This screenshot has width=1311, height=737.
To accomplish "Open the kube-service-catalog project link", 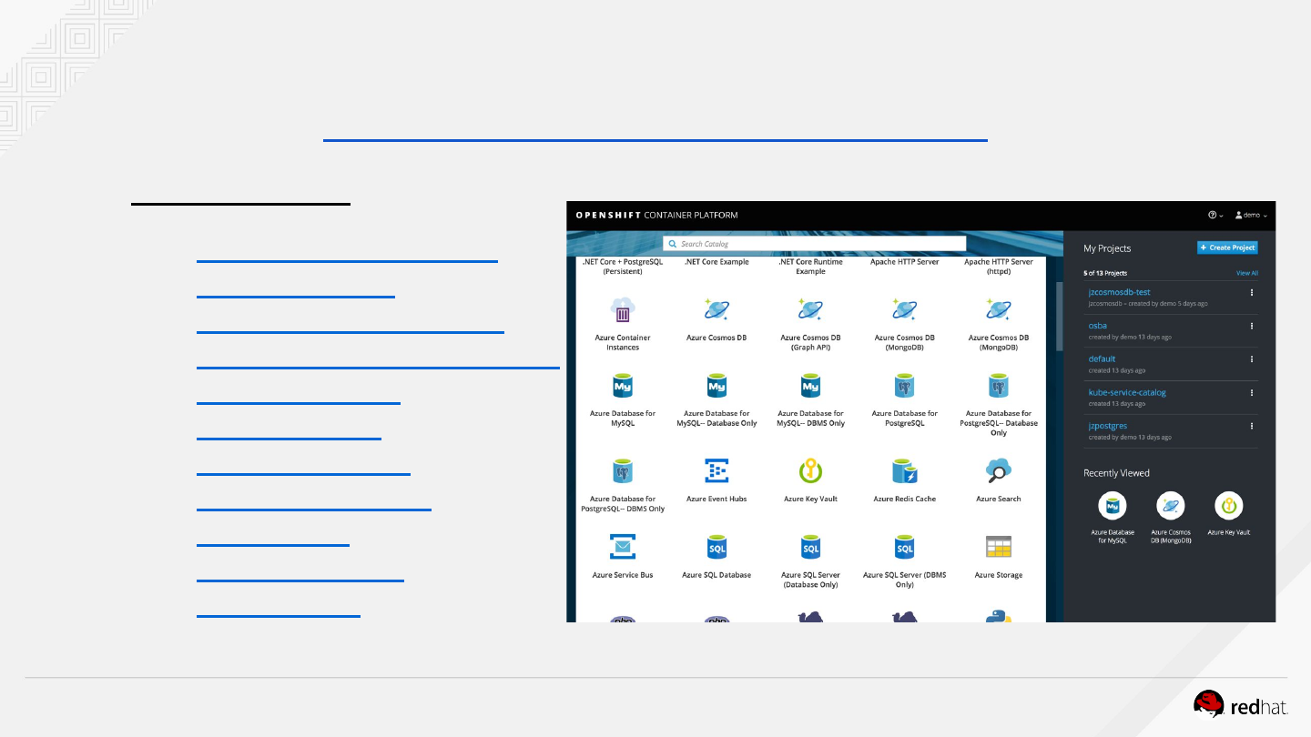I will (1127, 392).
